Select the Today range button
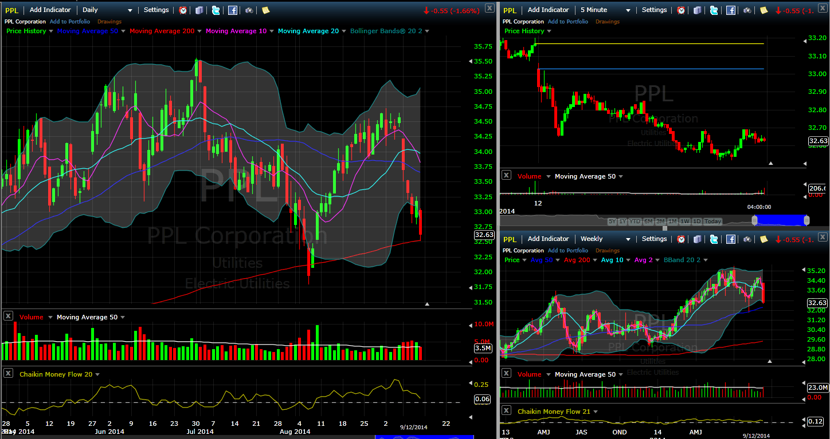 point(713,222)
